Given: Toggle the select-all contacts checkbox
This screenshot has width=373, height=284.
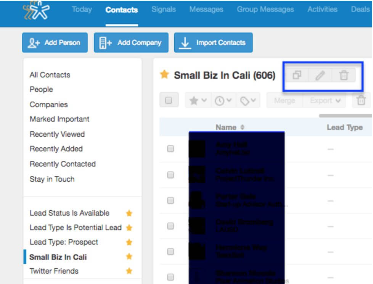Looking at the screenshot, I should click(169, 101).
